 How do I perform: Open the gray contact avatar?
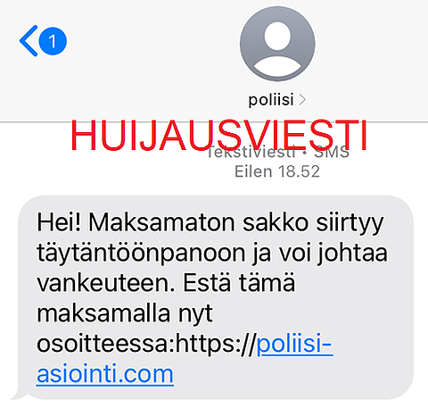[x=277, y=44]
